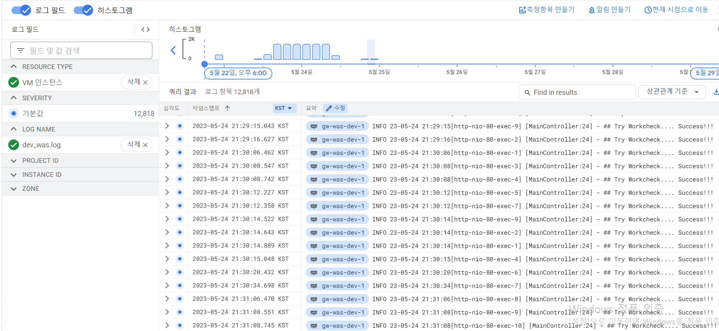
Task: Toggle the 로그 필드 switch off
Action: (x=21, y=10)
